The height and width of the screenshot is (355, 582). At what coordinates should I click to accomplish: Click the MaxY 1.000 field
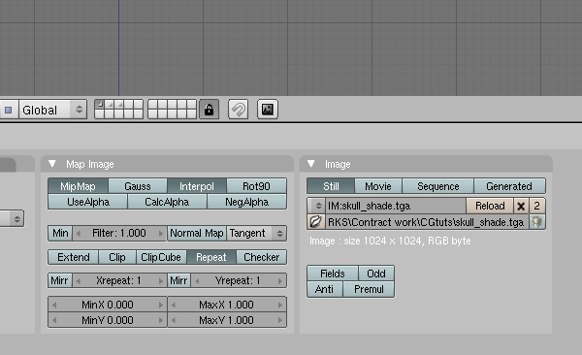(x=227, y=320)
